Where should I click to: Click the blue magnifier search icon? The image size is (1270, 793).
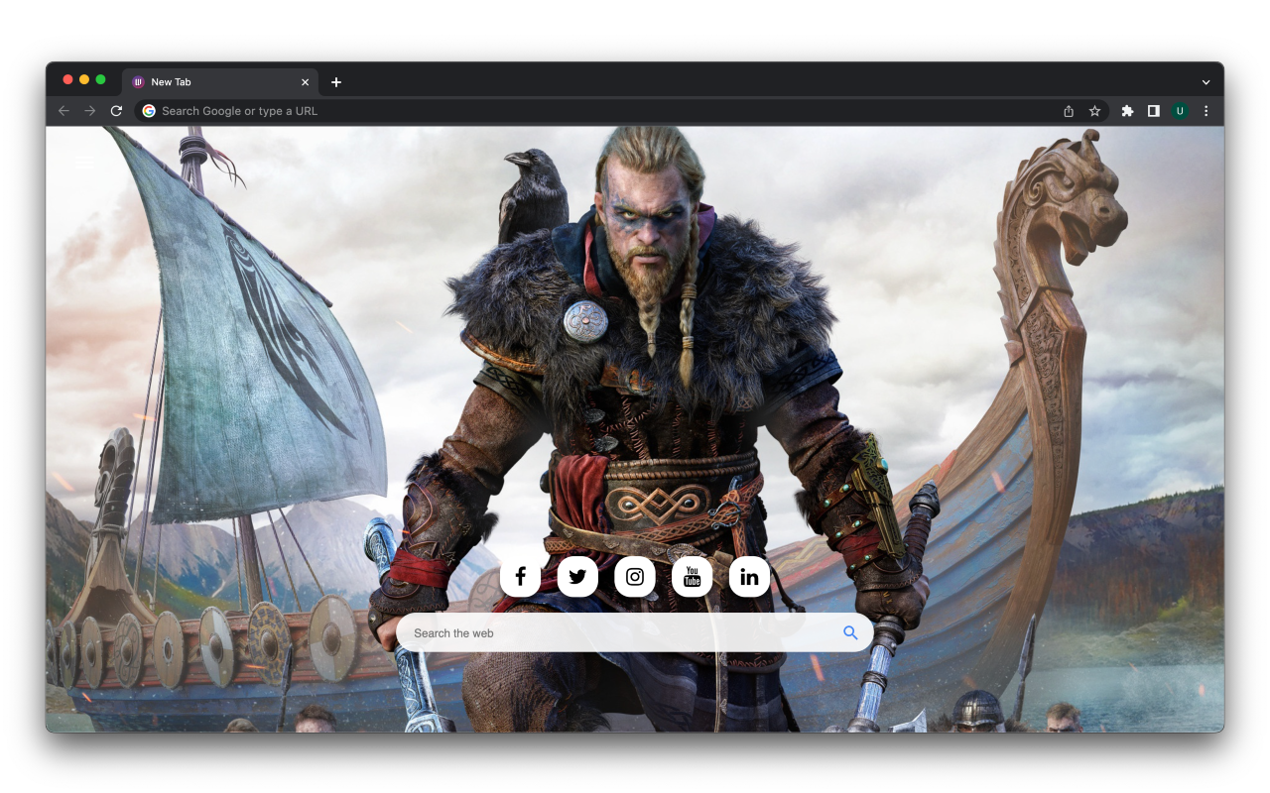[x=850, y=632]
